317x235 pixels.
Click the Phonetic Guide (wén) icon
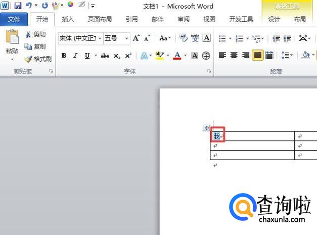pos(195,38)
